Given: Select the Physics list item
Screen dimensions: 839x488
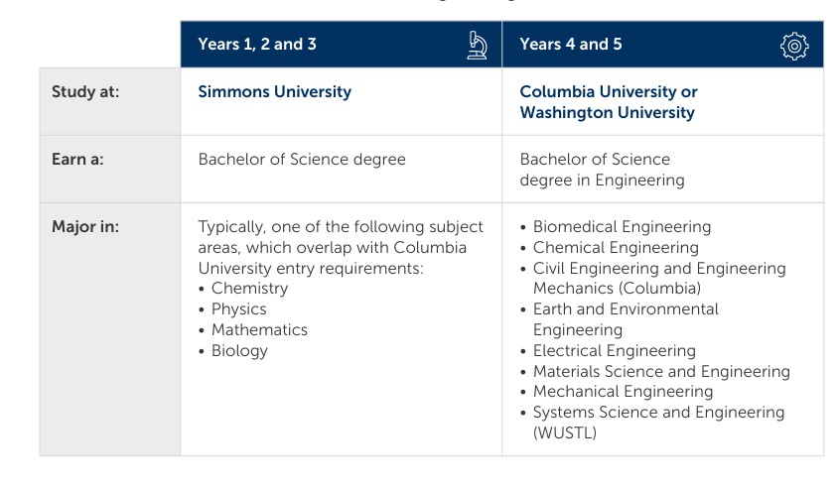Looking at the screenshot, I should point(238,308).
